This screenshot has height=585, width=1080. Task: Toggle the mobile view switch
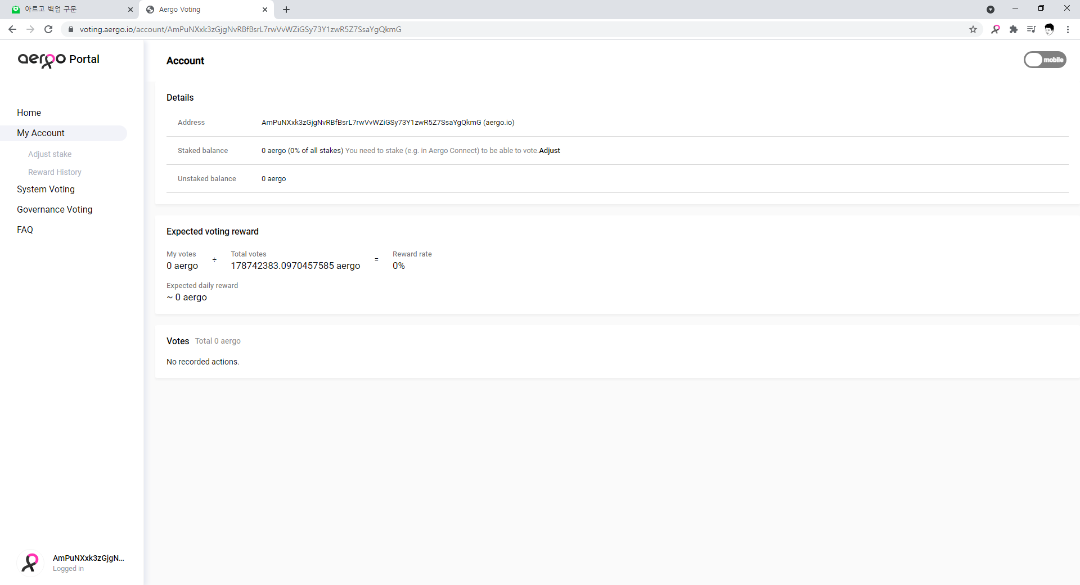(1045, 60)
